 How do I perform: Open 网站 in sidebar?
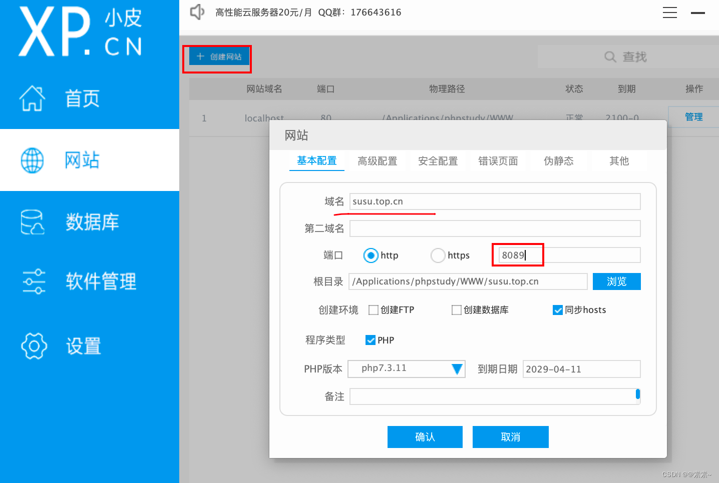(x=82, y=160)
